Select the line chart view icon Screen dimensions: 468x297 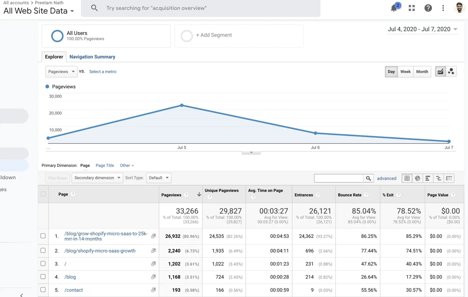(x=440, y=72)
